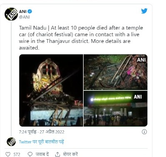
Task: Click the ANI watermark on the debris photo
Action: [x=141, y=60]
